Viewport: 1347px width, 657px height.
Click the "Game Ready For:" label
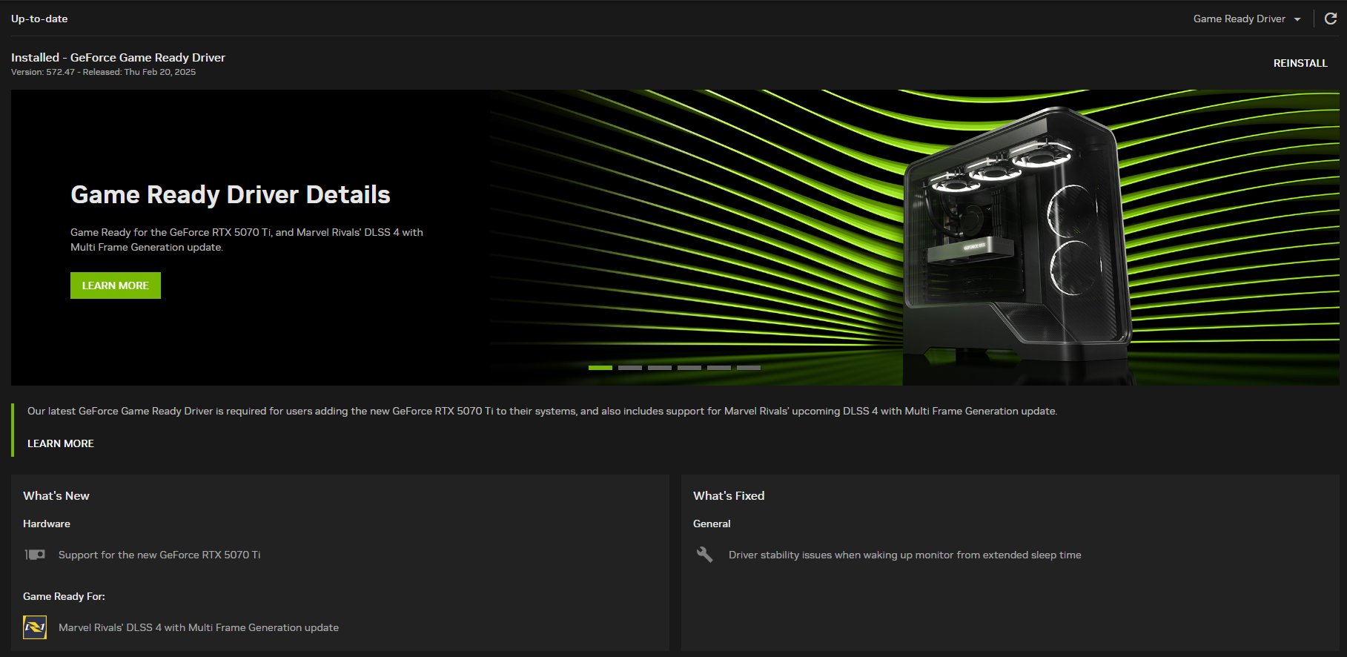point(64,596)
